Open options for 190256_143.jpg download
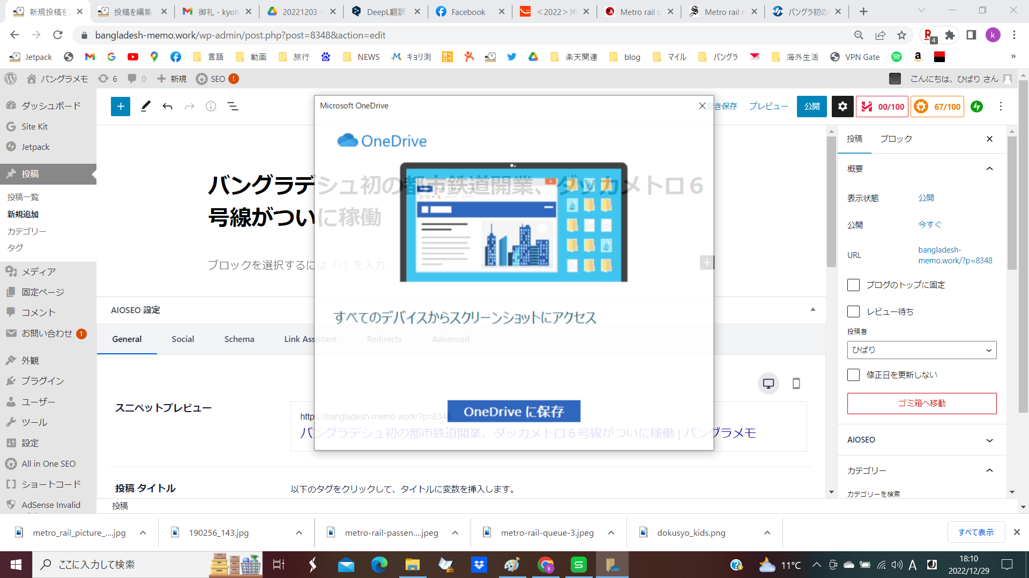This screenshot has width=1029, height=578. click(x=299, y=533)
